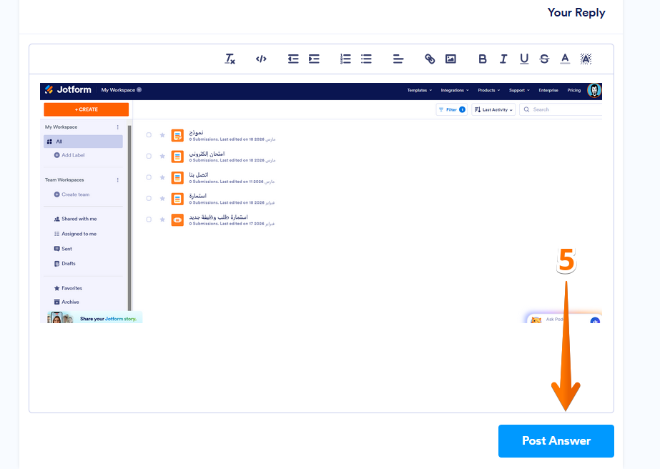This screenshot has height=469, width=660.
Task: Open My Workspace section options menu
Action: [x=117, y=127]
